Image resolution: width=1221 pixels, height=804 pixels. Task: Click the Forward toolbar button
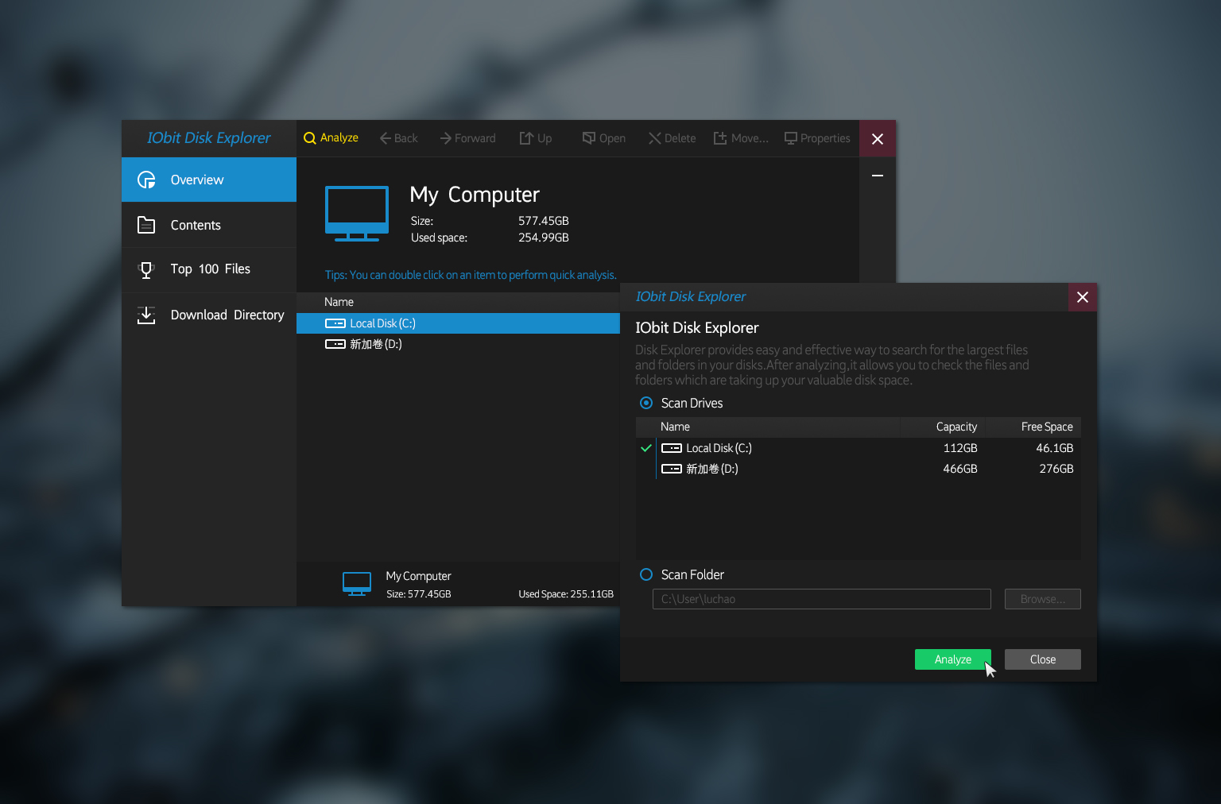(467, 138)
